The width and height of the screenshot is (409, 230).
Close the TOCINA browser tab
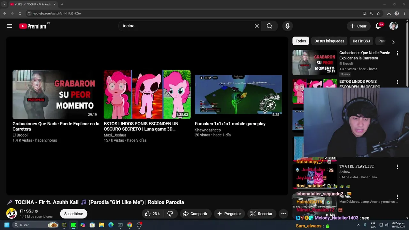tap(54, 4)
